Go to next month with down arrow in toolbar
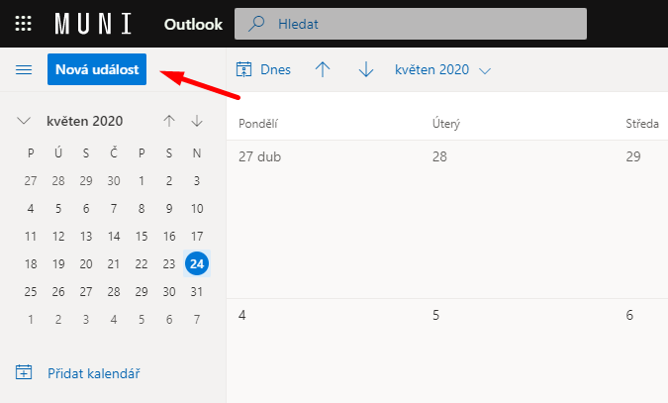The width and height of the screenshot is (668, 403). pos(366,70)
